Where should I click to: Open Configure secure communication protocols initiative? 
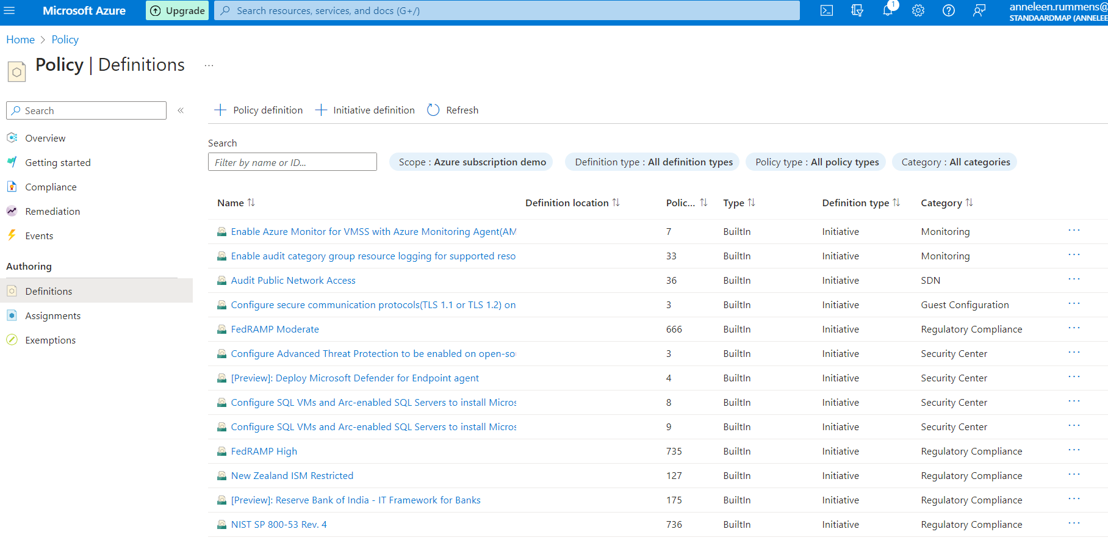[373, 305]
